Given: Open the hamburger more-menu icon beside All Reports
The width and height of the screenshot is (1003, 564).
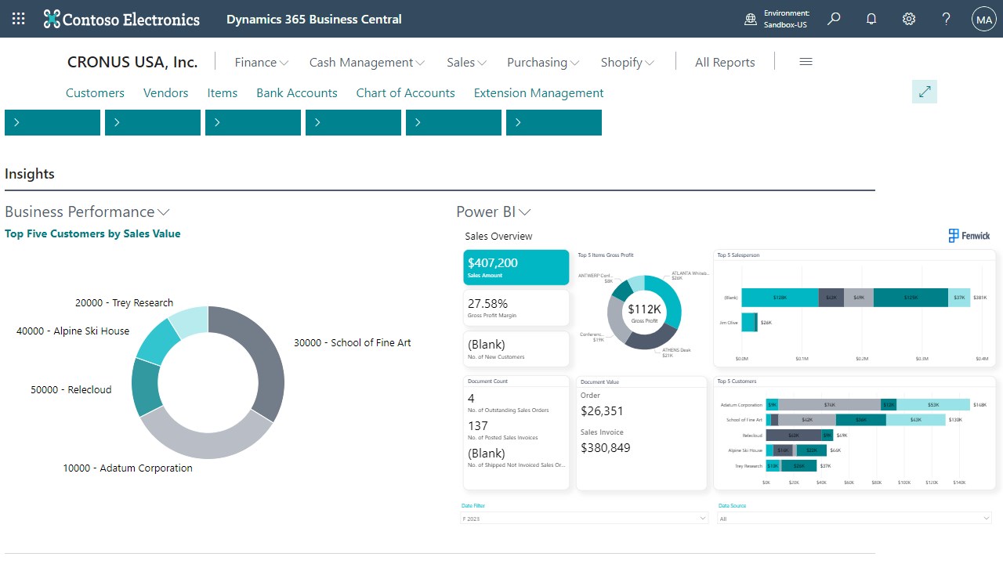Looking at the screenshot, I should [x=806, y=62].
